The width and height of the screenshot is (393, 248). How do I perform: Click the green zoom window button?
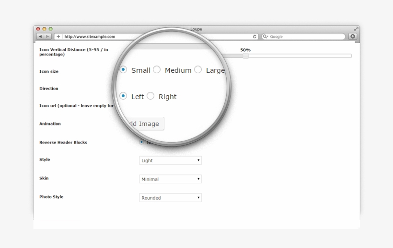click(51, 29)
